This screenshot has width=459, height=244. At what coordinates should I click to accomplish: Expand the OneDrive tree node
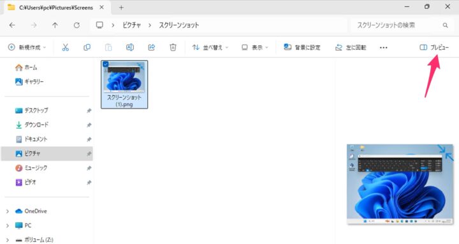click(7, 211)
